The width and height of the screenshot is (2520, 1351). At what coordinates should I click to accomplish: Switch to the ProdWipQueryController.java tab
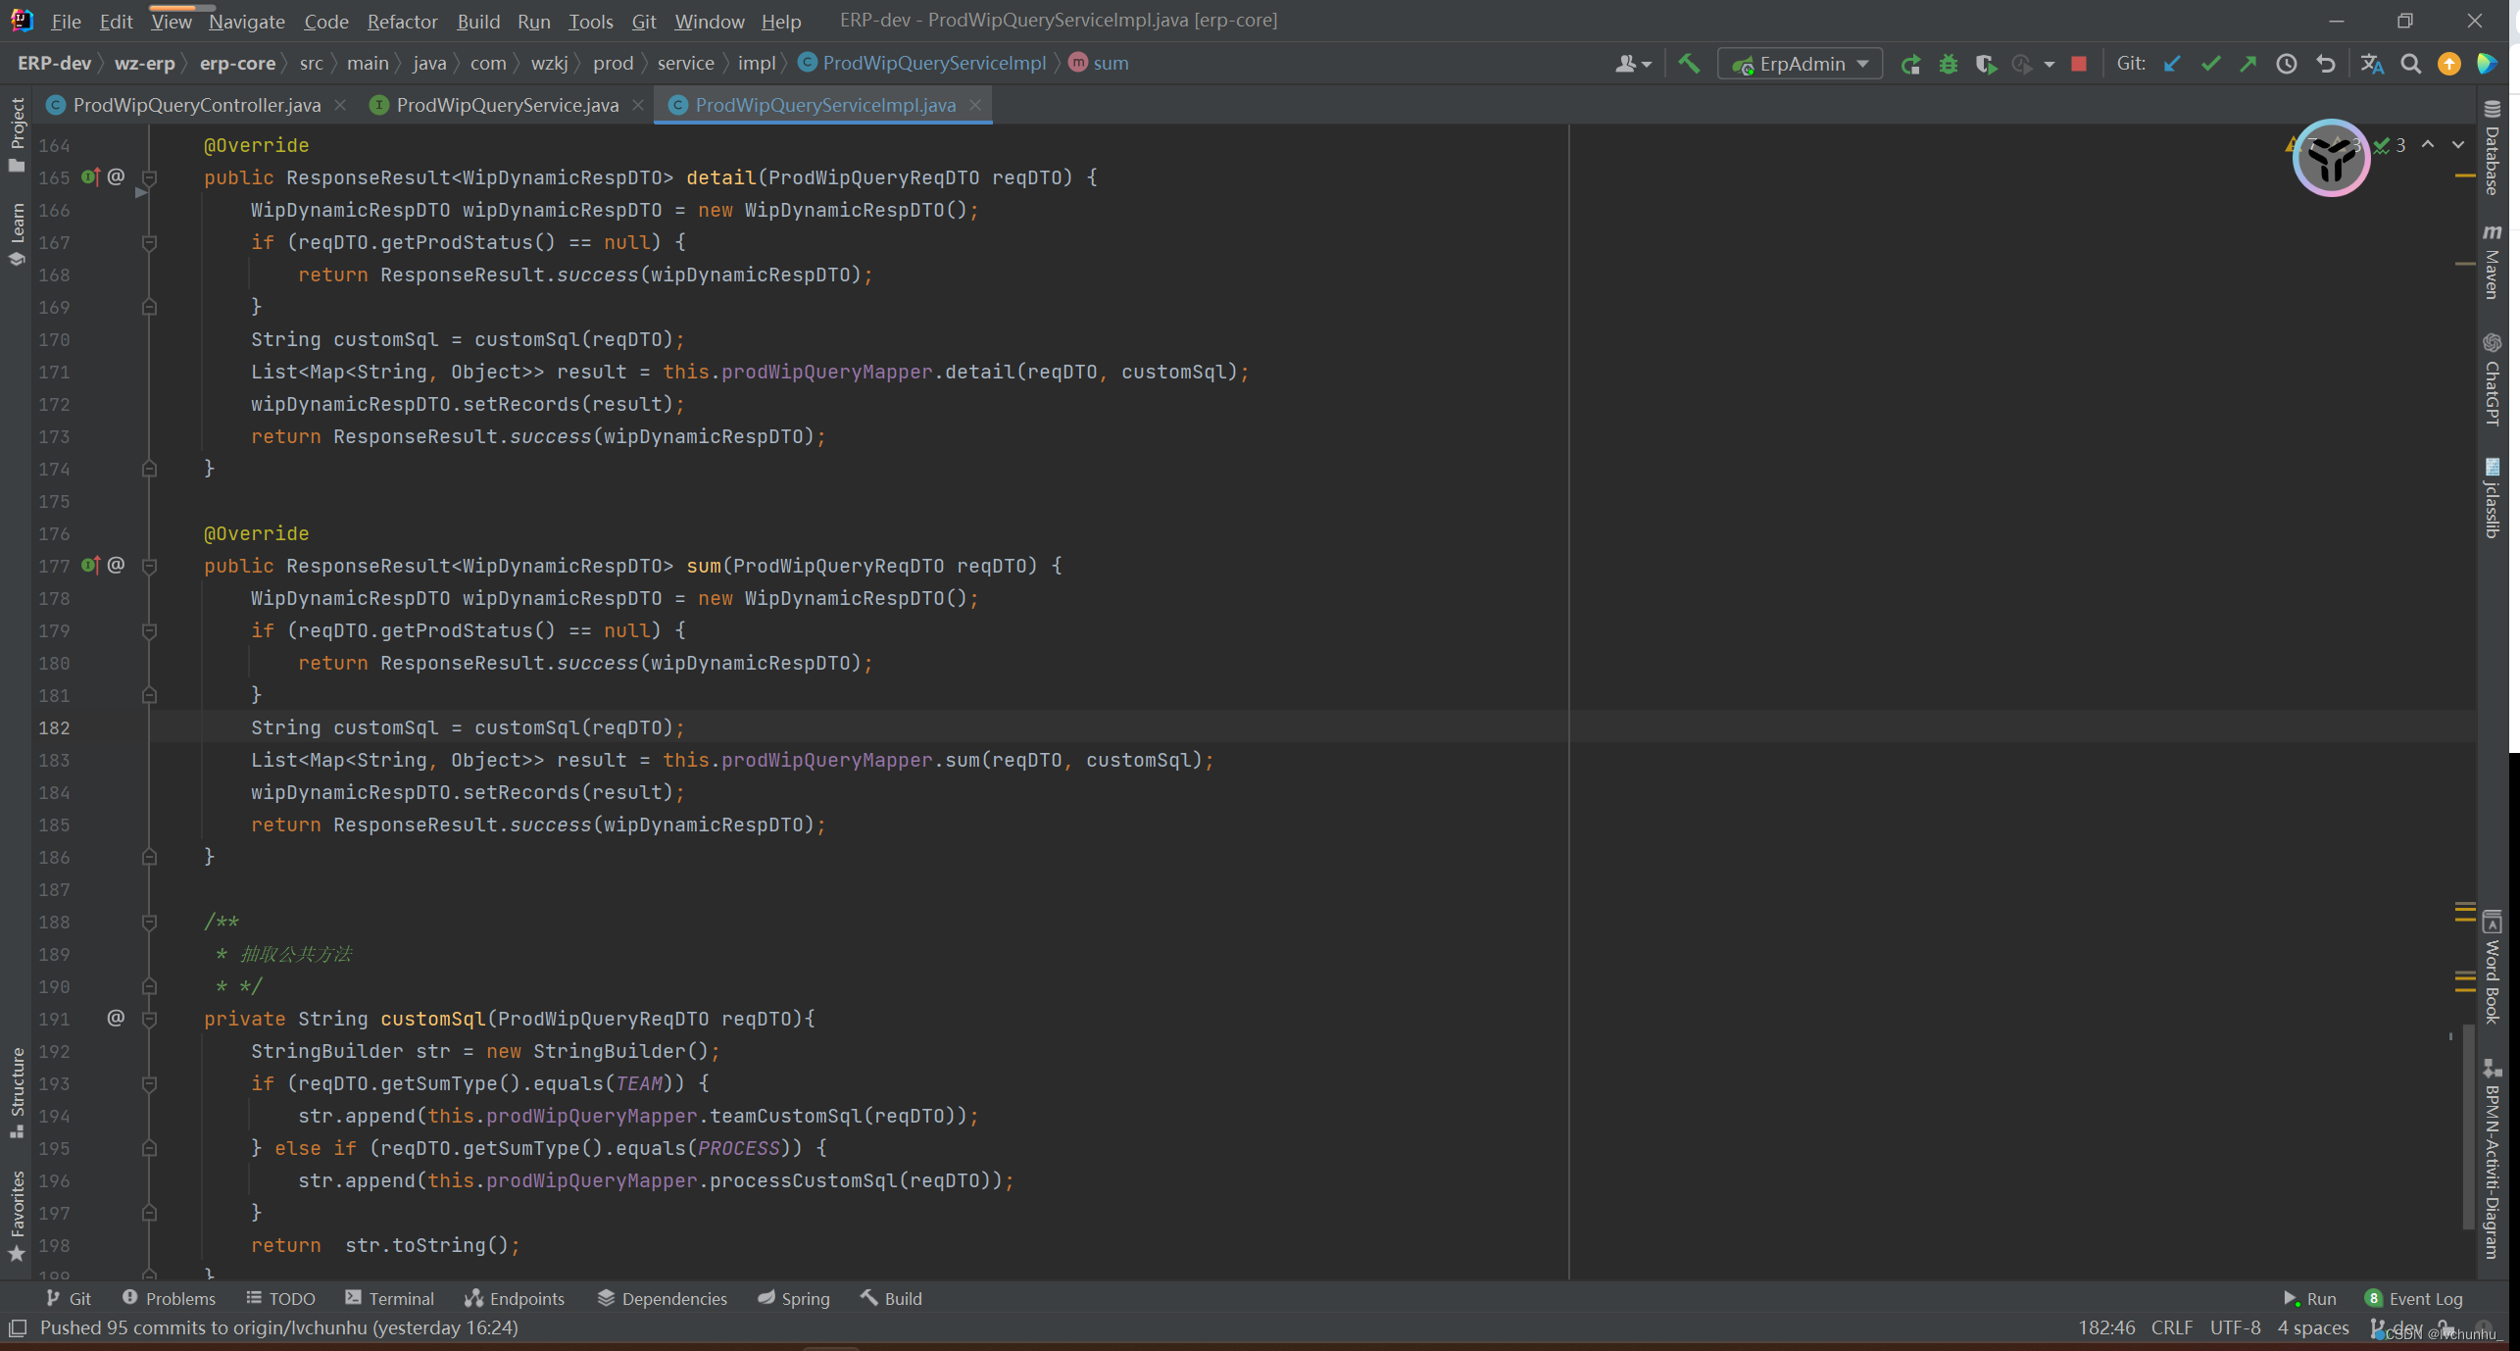[196, 105]
